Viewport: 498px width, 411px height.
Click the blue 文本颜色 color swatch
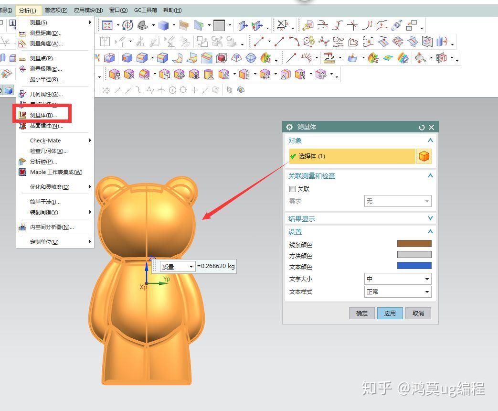(x=414, y=266)
